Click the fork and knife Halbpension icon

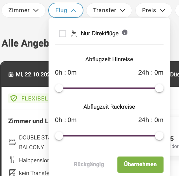12,160
